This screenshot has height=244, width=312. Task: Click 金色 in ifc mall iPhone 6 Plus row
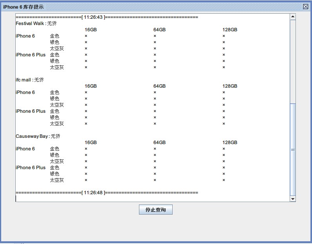54,111
